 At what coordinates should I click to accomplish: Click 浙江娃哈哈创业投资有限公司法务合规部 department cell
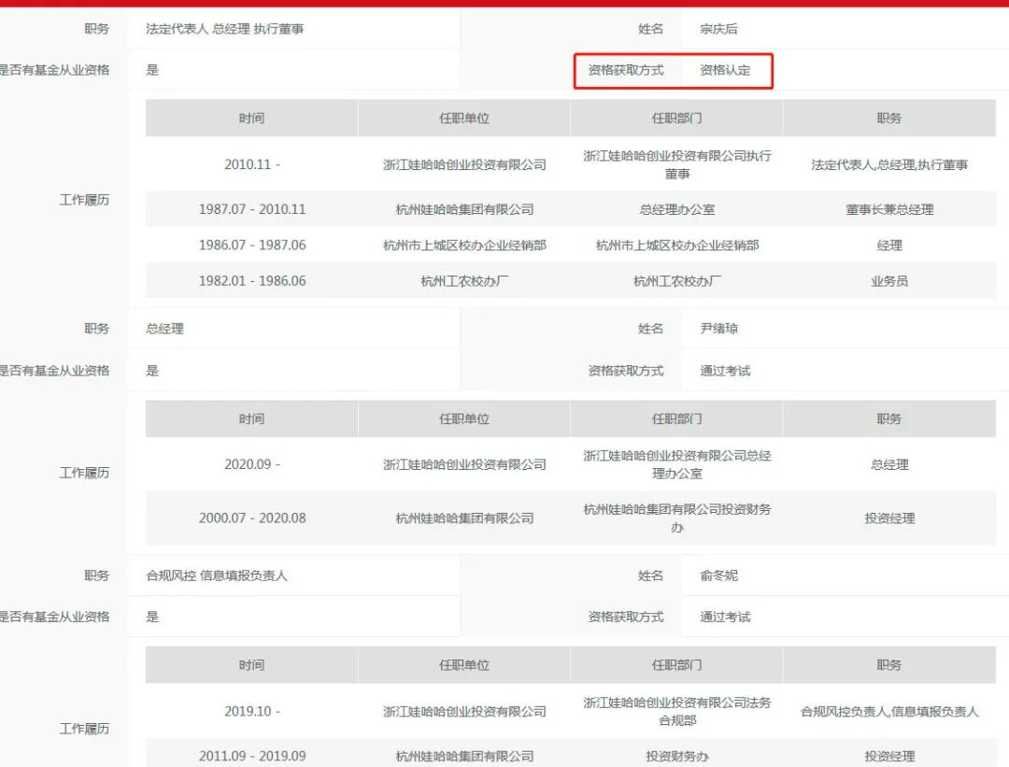[677, 711]
